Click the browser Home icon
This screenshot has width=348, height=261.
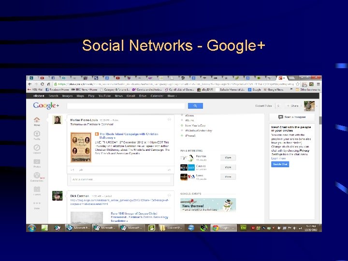(48, 84)
